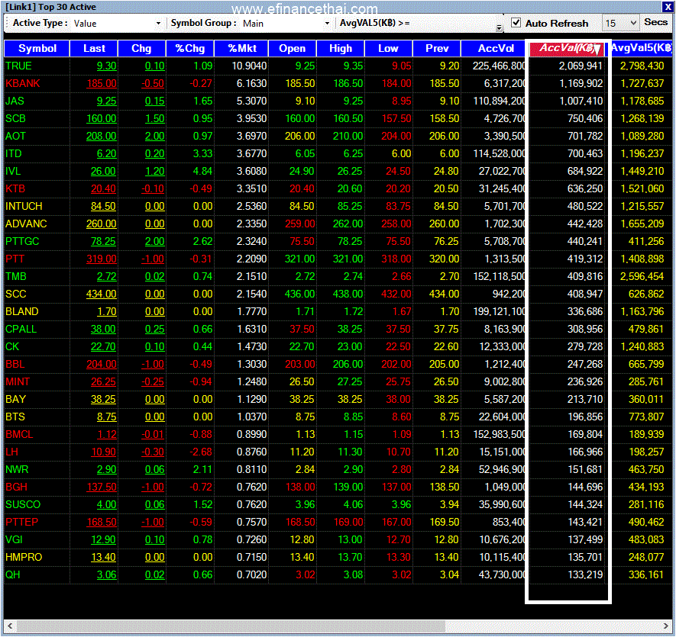The width and height of the screenshot is (676, 637).
Task: Click ADVANC last price 260.00
Action: coord(102,224)
